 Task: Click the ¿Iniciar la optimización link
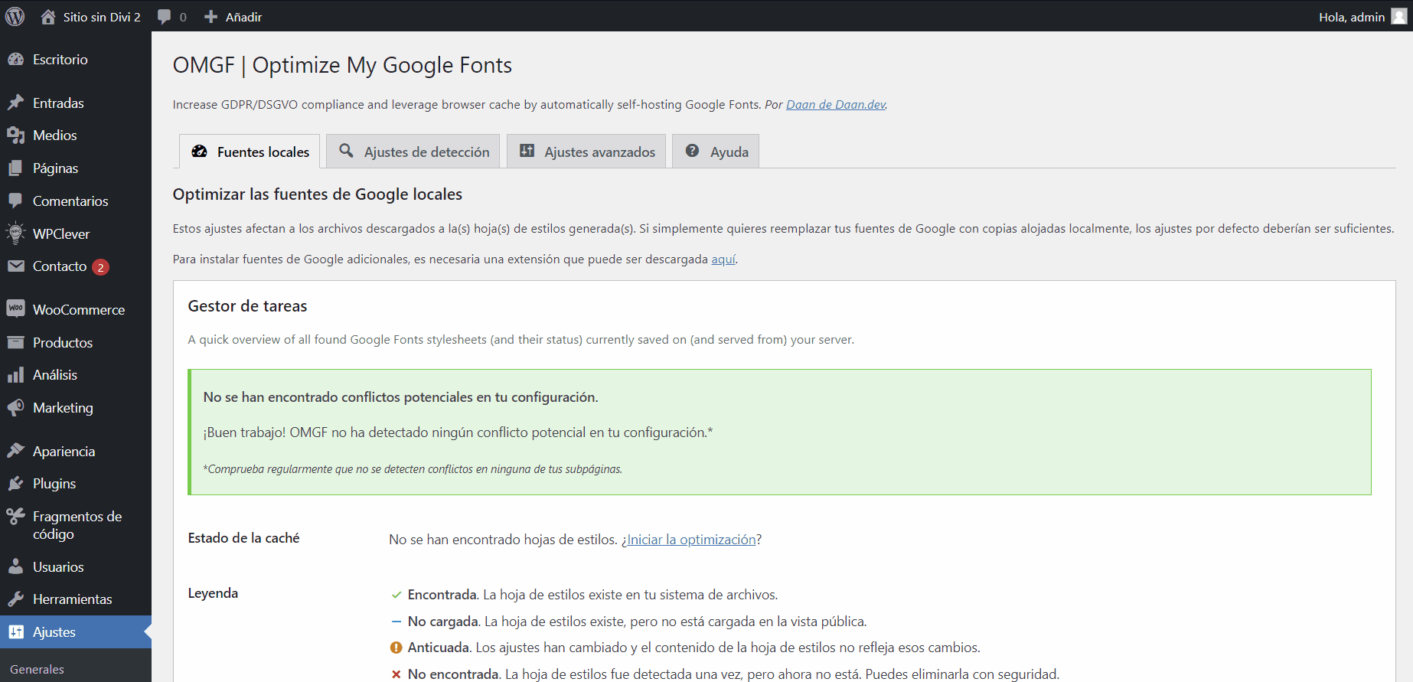click(689, 540)
